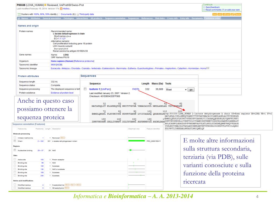The width and height of the screenshot is (275, 206).
Task: Check the Binding site 99 checkbox
Action: pos(15,163)
